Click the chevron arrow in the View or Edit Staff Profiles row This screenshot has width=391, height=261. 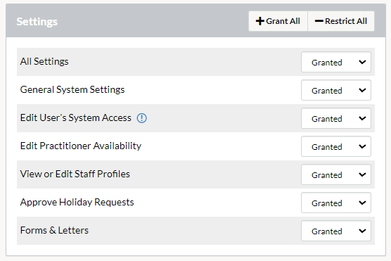362,174
